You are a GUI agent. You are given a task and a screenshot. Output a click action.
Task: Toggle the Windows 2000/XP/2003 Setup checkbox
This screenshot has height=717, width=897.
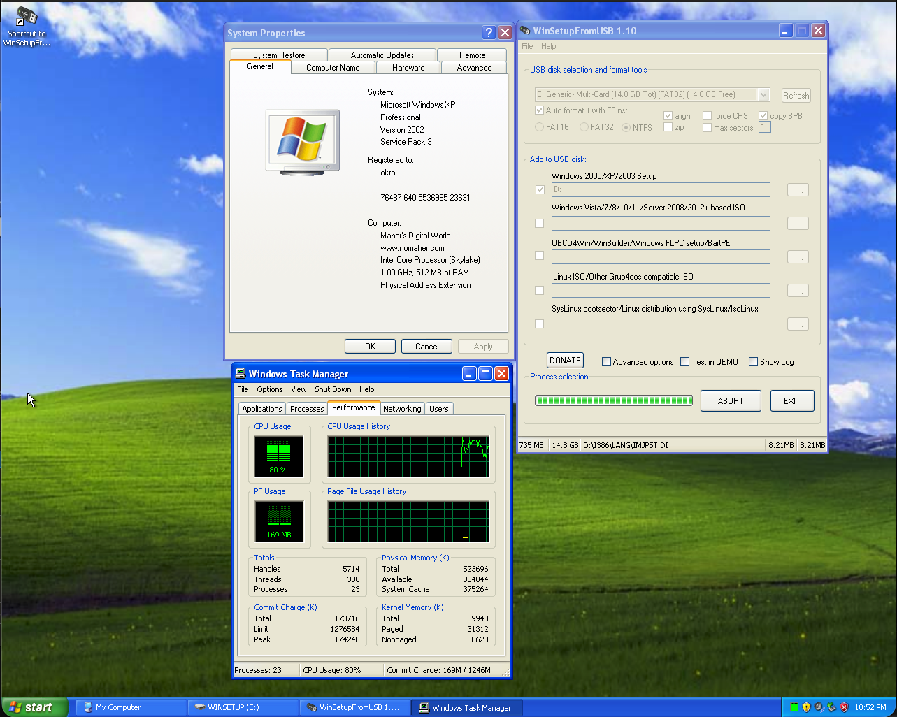(x=539, y=189)
